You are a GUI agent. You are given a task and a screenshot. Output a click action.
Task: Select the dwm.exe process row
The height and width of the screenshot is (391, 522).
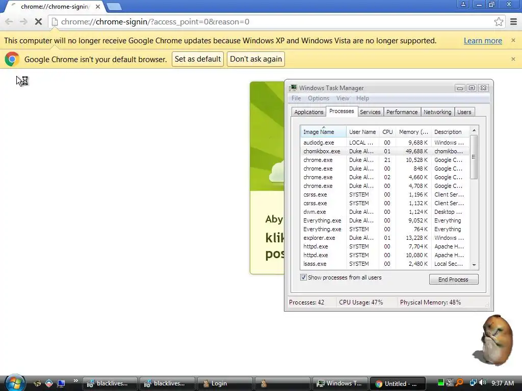(385, 212)
